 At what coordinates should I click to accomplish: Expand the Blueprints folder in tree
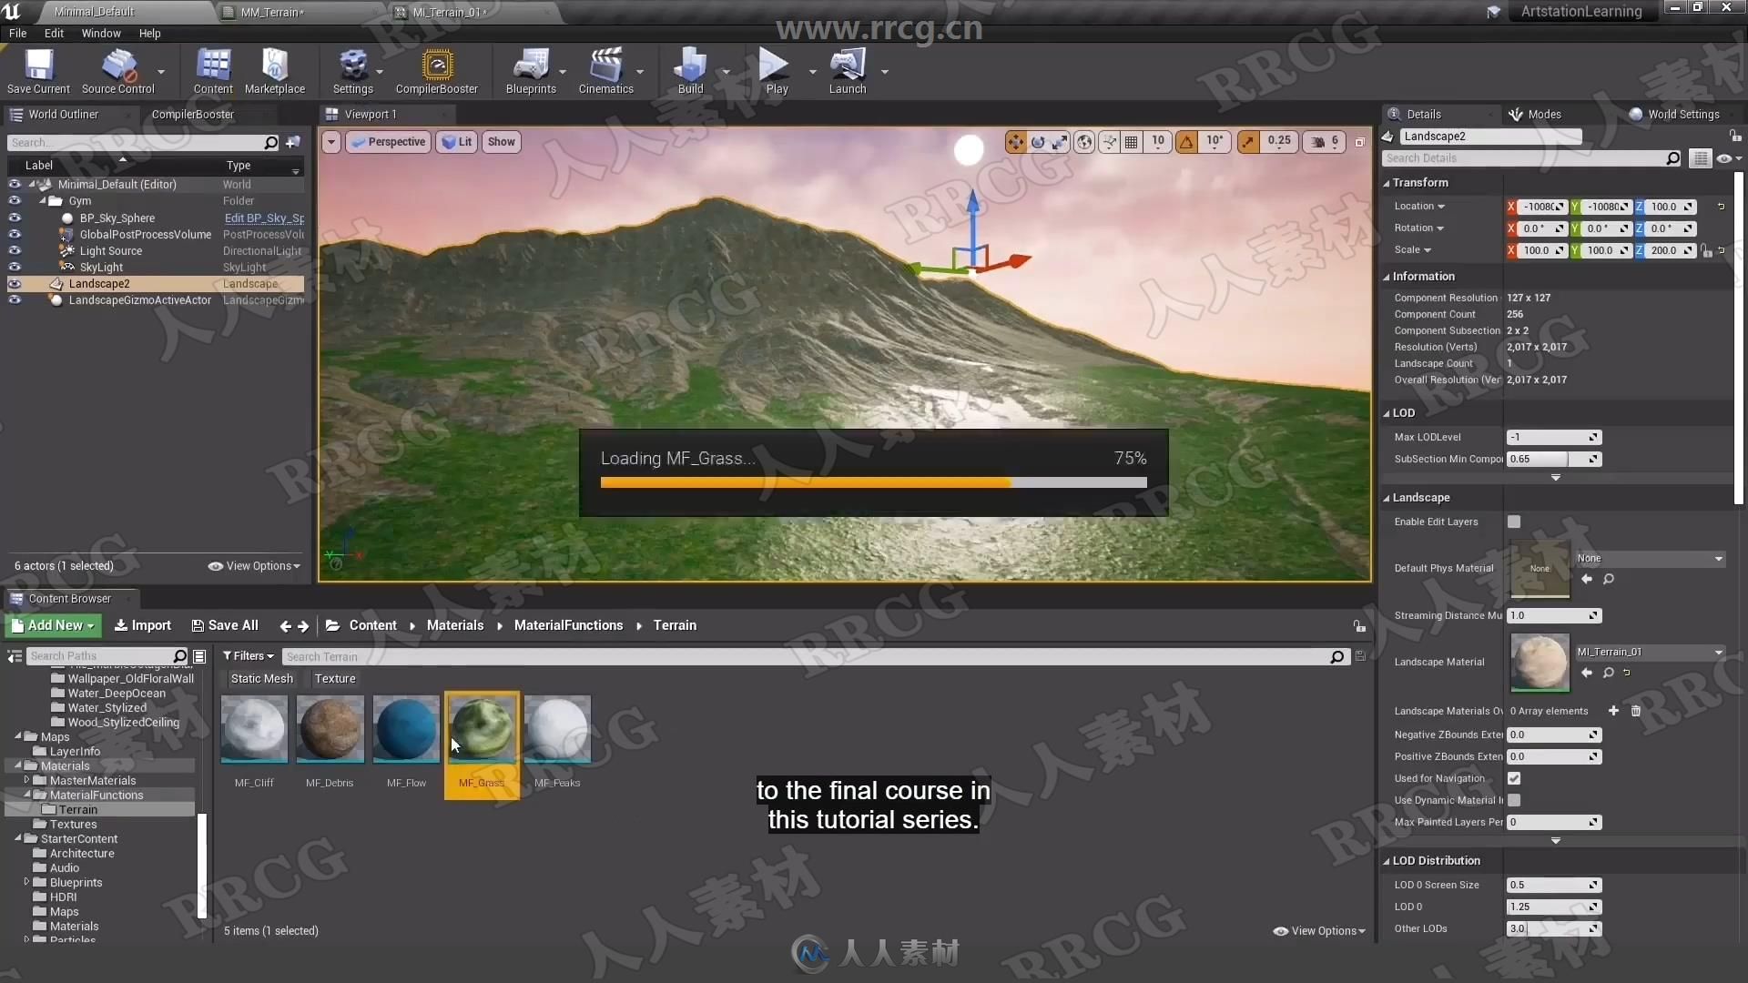coord(26,882)
